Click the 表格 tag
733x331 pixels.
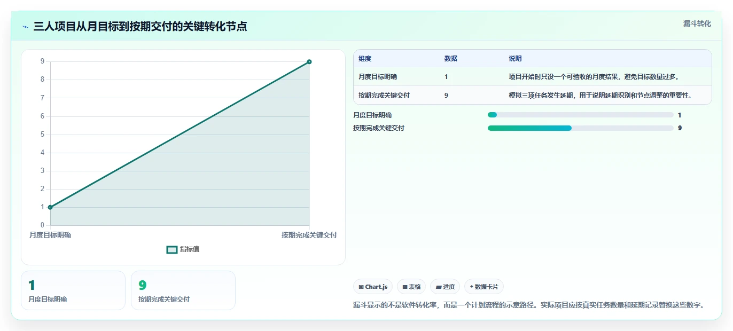point(411,287)
